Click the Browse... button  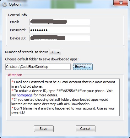coord(83,67)
